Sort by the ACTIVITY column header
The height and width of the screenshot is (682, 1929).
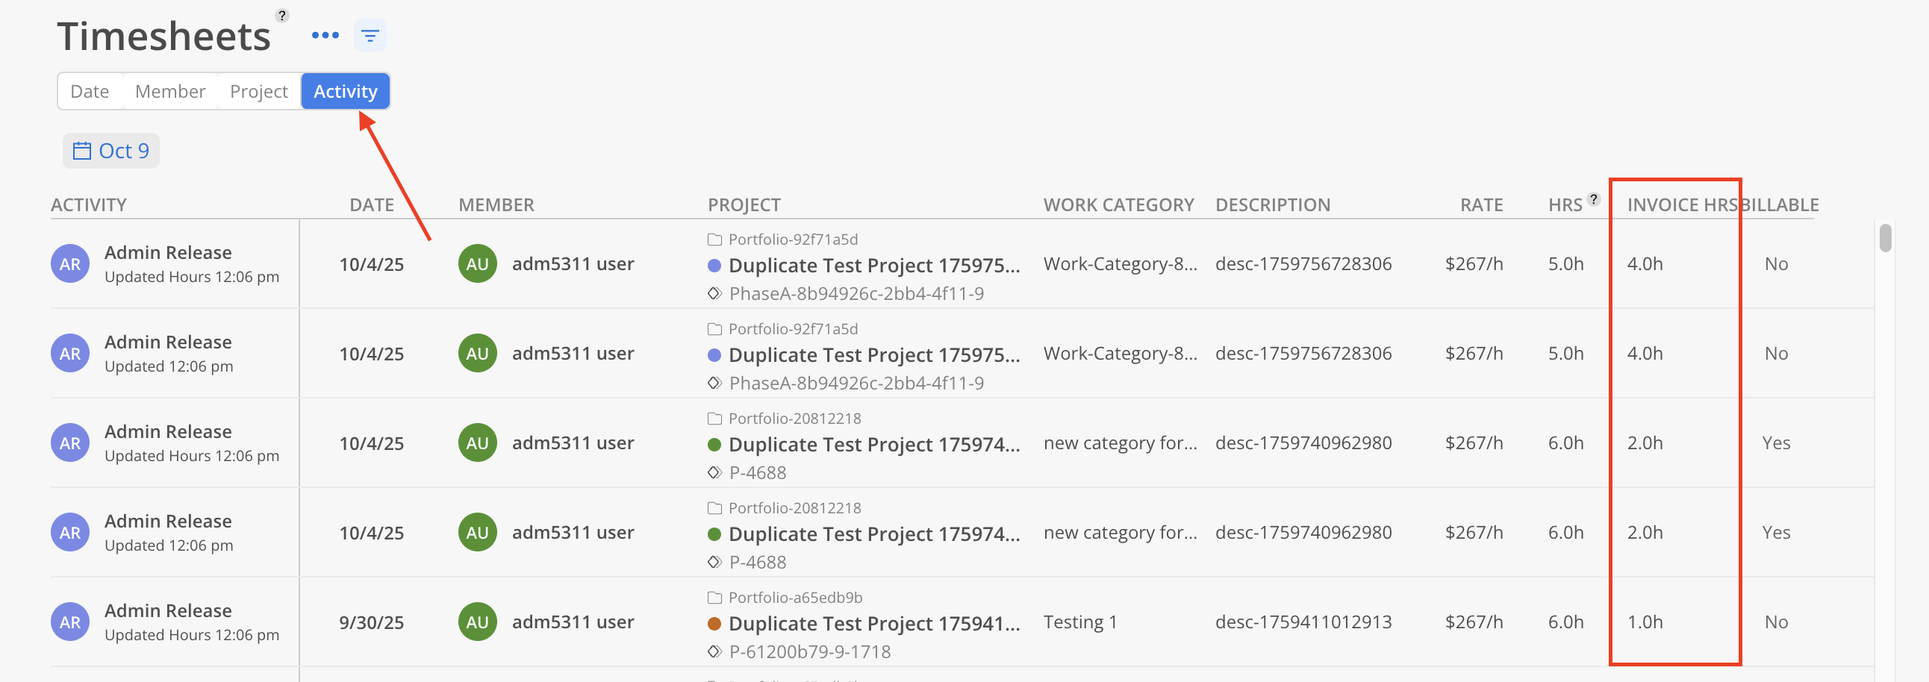pyautogui.click(x=88, y=204)
